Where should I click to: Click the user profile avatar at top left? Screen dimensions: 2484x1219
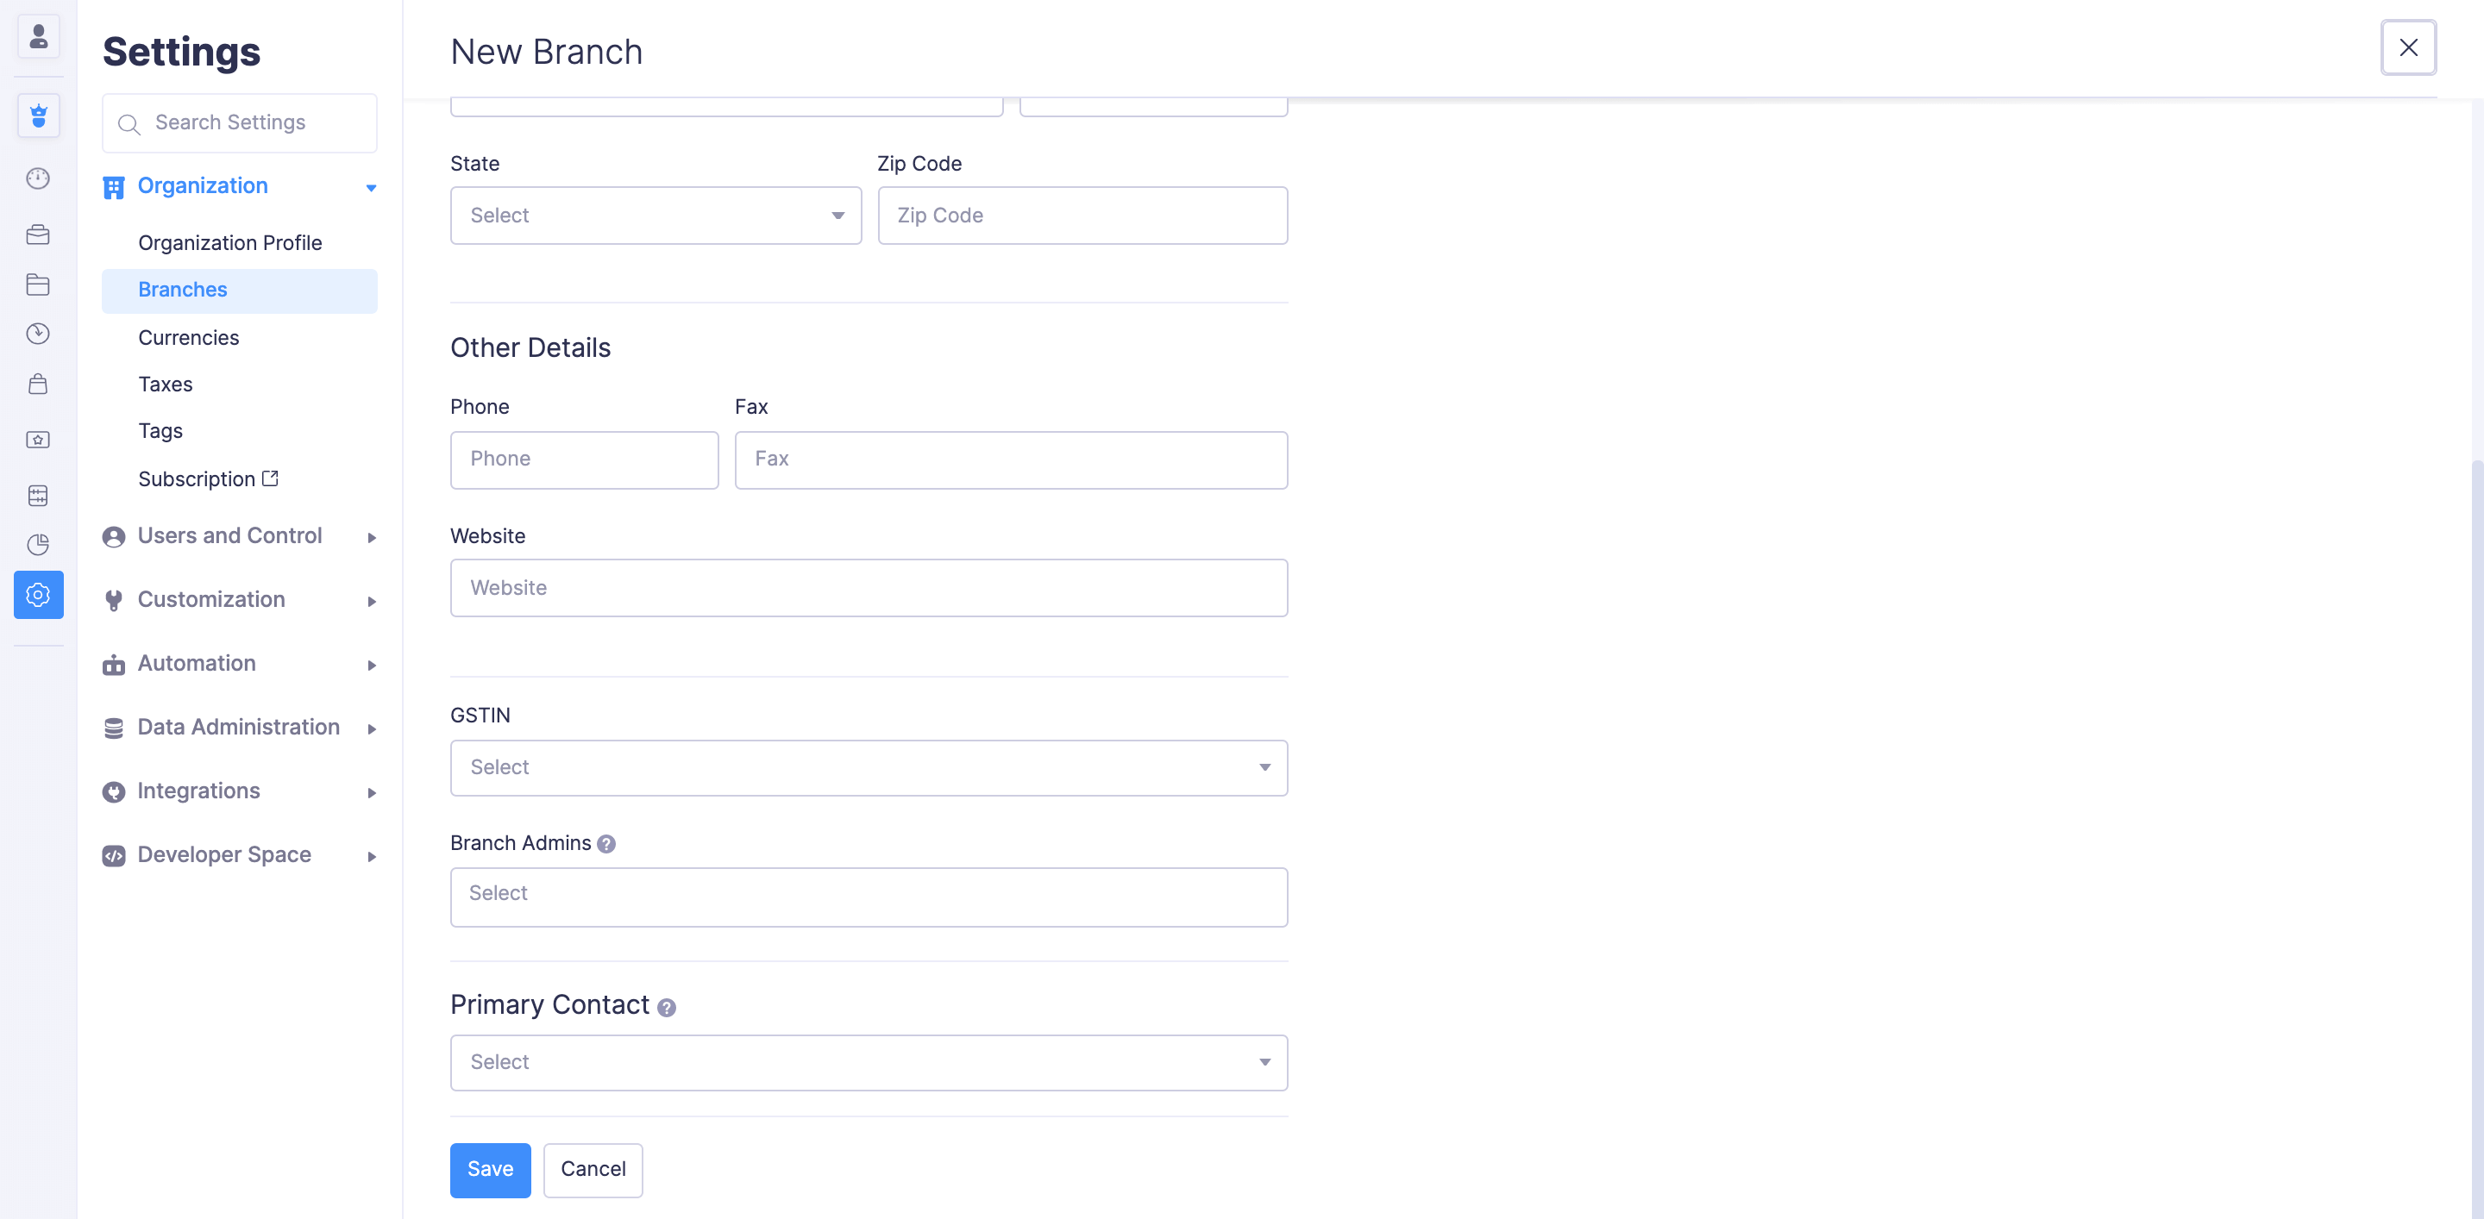(39, 36)
